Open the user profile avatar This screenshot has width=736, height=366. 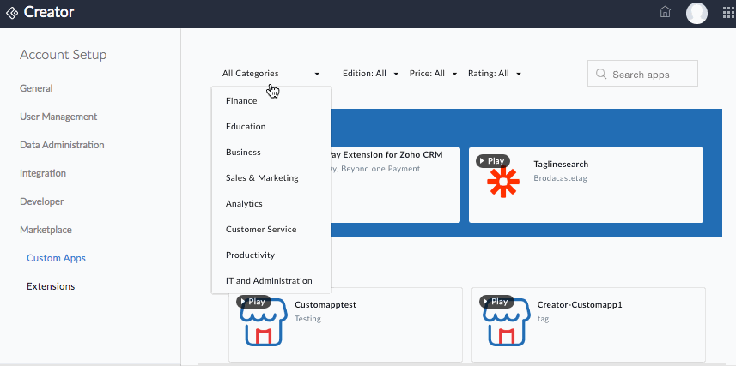[696, 13]
